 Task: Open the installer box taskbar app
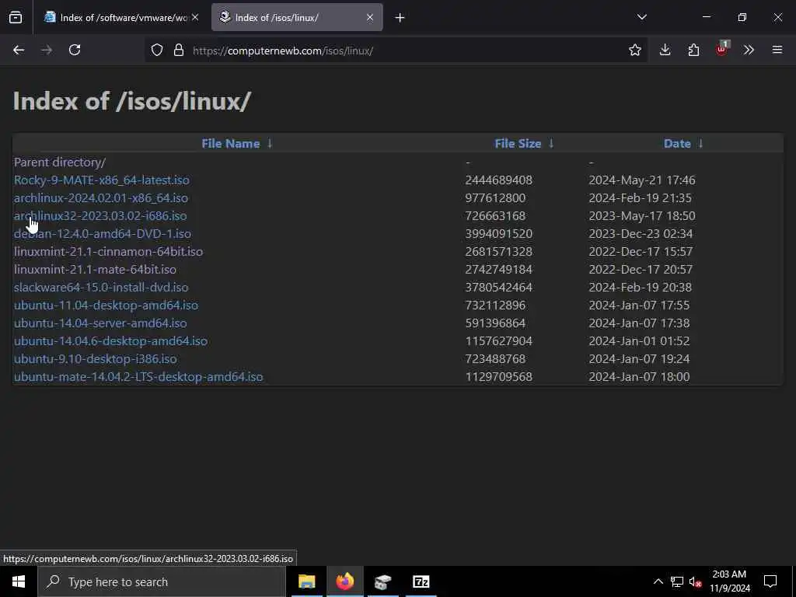(x=382, y=581)
